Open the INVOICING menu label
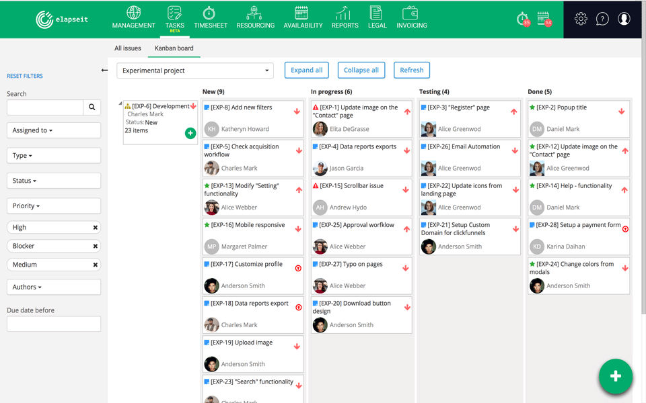Viewport: 646px width, 403px height. point(412,26)
